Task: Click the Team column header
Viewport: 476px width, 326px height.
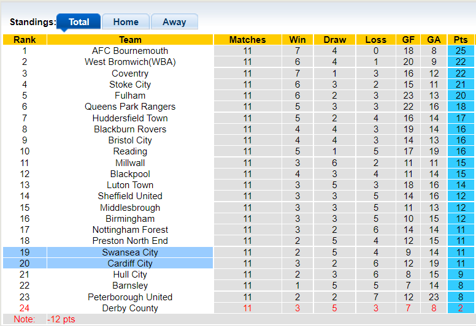Action: (130, 40)
